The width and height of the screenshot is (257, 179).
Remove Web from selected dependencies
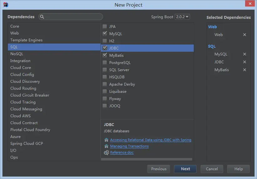pos(244,34)
